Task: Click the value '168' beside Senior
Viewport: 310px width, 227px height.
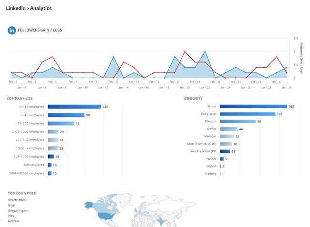Action: point(291,106)
